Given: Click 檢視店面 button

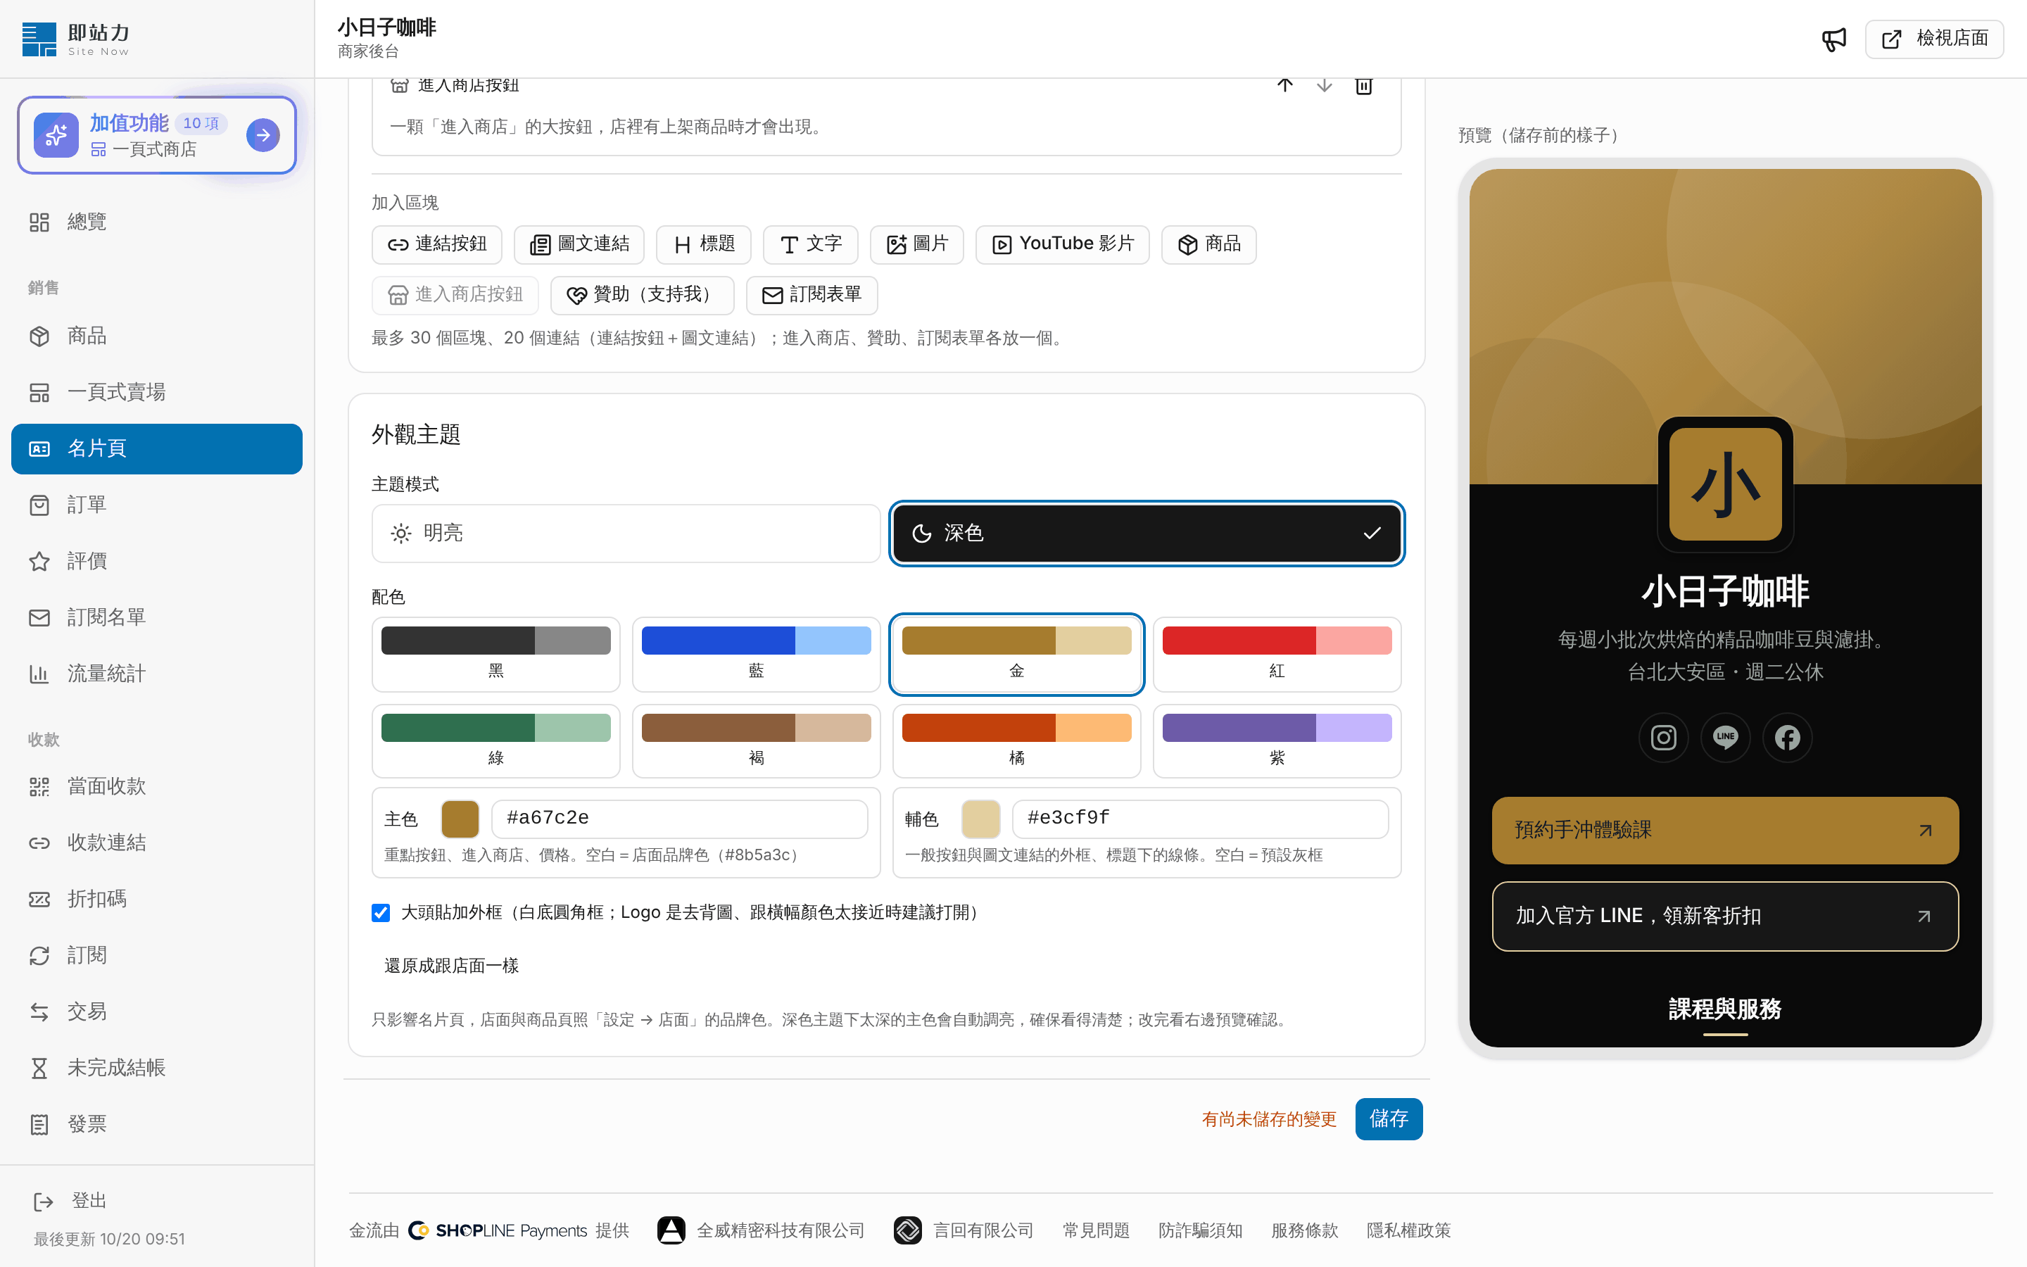Looking at the screenshot, I should coord(1934,39).
